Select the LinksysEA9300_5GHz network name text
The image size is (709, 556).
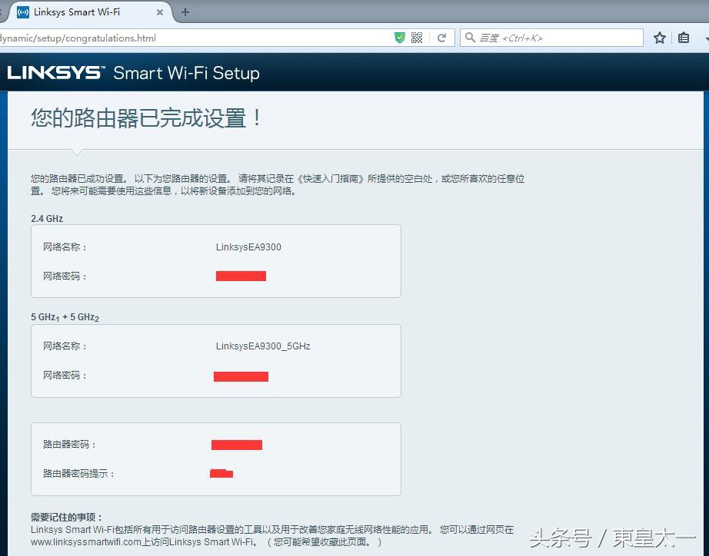pyautogui.click(x=262, y=346)
